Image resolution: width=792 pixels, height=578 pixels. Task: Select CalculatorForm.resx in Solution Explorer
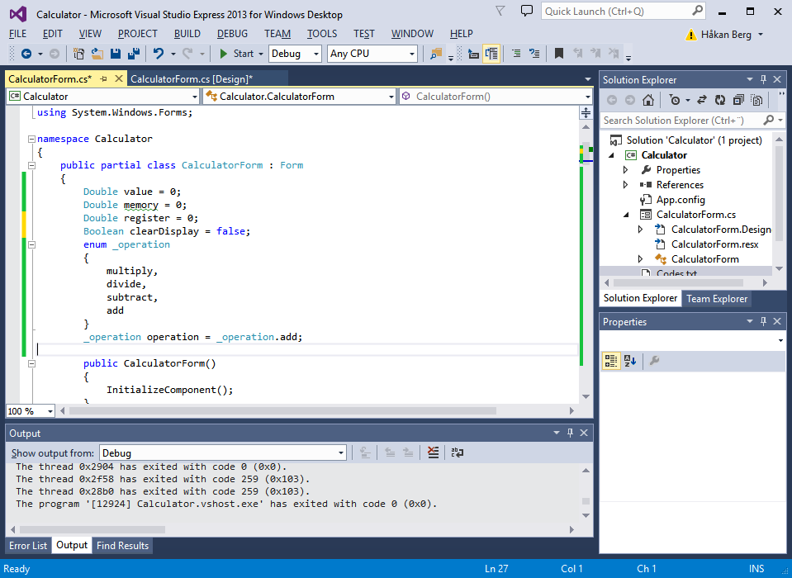pyautogui.click(x=714, y=244)
